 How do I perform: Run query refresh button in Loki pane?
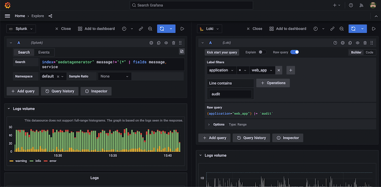pyautogui.click(x=353, y=28)
